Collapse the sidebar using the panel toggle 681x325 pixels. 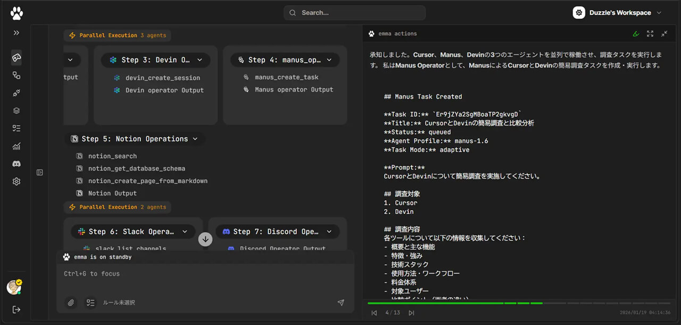[39, 172]
